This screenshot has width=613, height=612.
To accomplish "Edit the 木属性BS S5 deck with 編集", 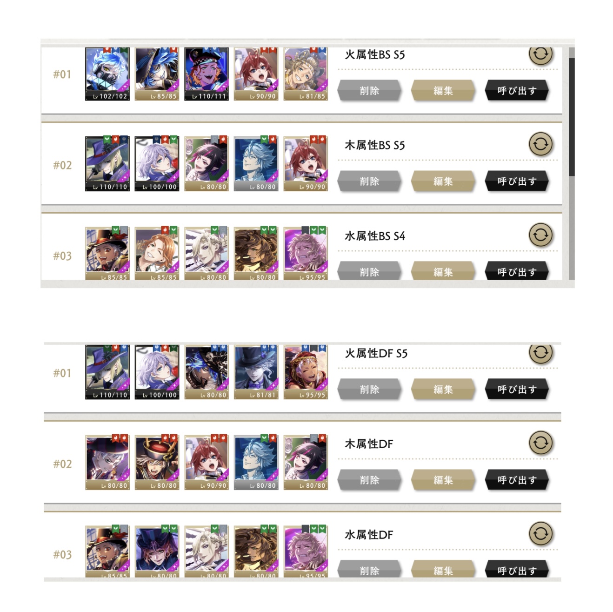I will coord(443,182).
